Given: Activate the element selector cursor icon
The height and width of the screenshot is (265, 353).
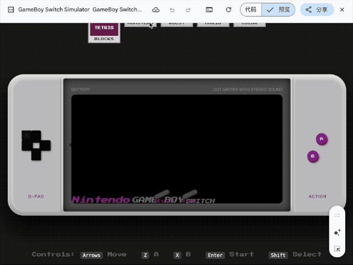Looking at the screenshot, I should [338, 249].
